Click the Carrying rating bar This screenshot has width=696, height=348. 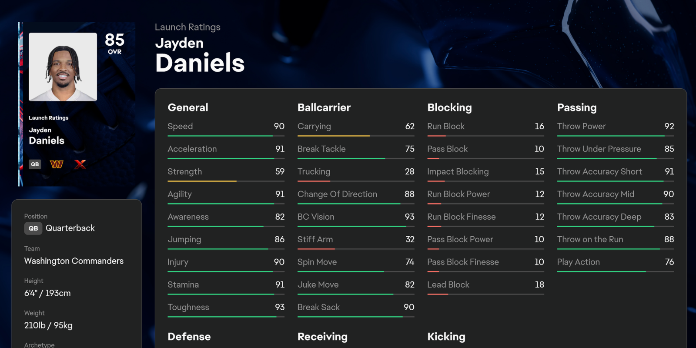point(355,136)
